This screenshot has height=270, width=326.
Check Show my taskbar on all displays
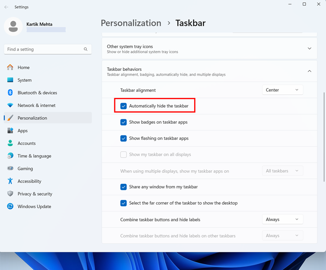[124, 154]
